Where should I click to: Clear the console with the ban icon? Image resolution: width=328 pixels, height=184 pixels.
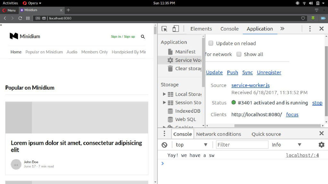pos(164,145)
